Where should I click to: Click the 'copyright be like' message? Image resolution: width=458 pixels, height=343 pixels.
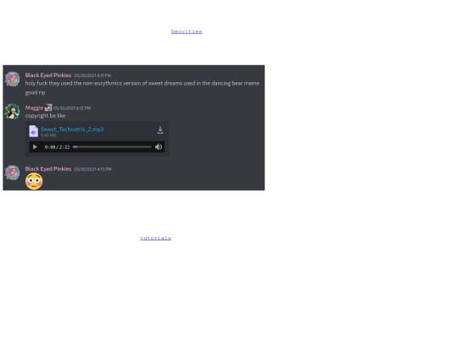pos(45,116)
